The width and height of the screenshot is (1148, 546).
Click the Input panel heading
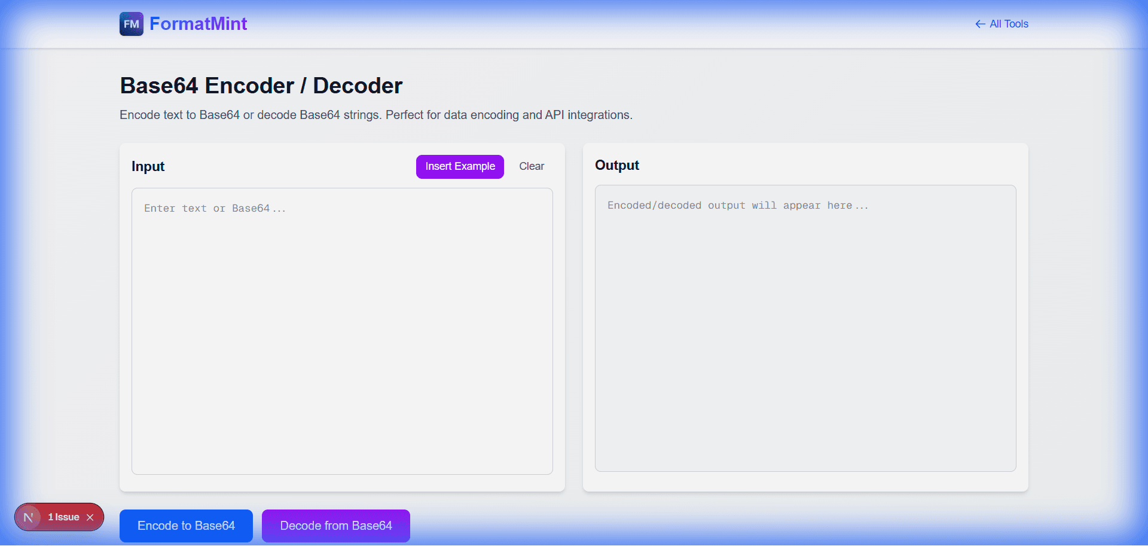click(x=148, y=166)
